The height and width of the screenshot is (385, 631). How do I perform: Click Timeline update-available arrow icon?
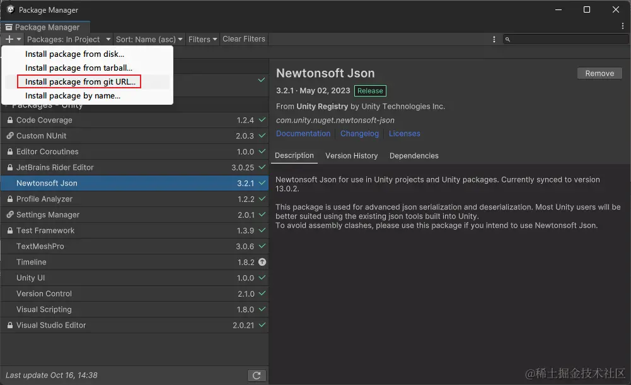(x=262, y=262)
